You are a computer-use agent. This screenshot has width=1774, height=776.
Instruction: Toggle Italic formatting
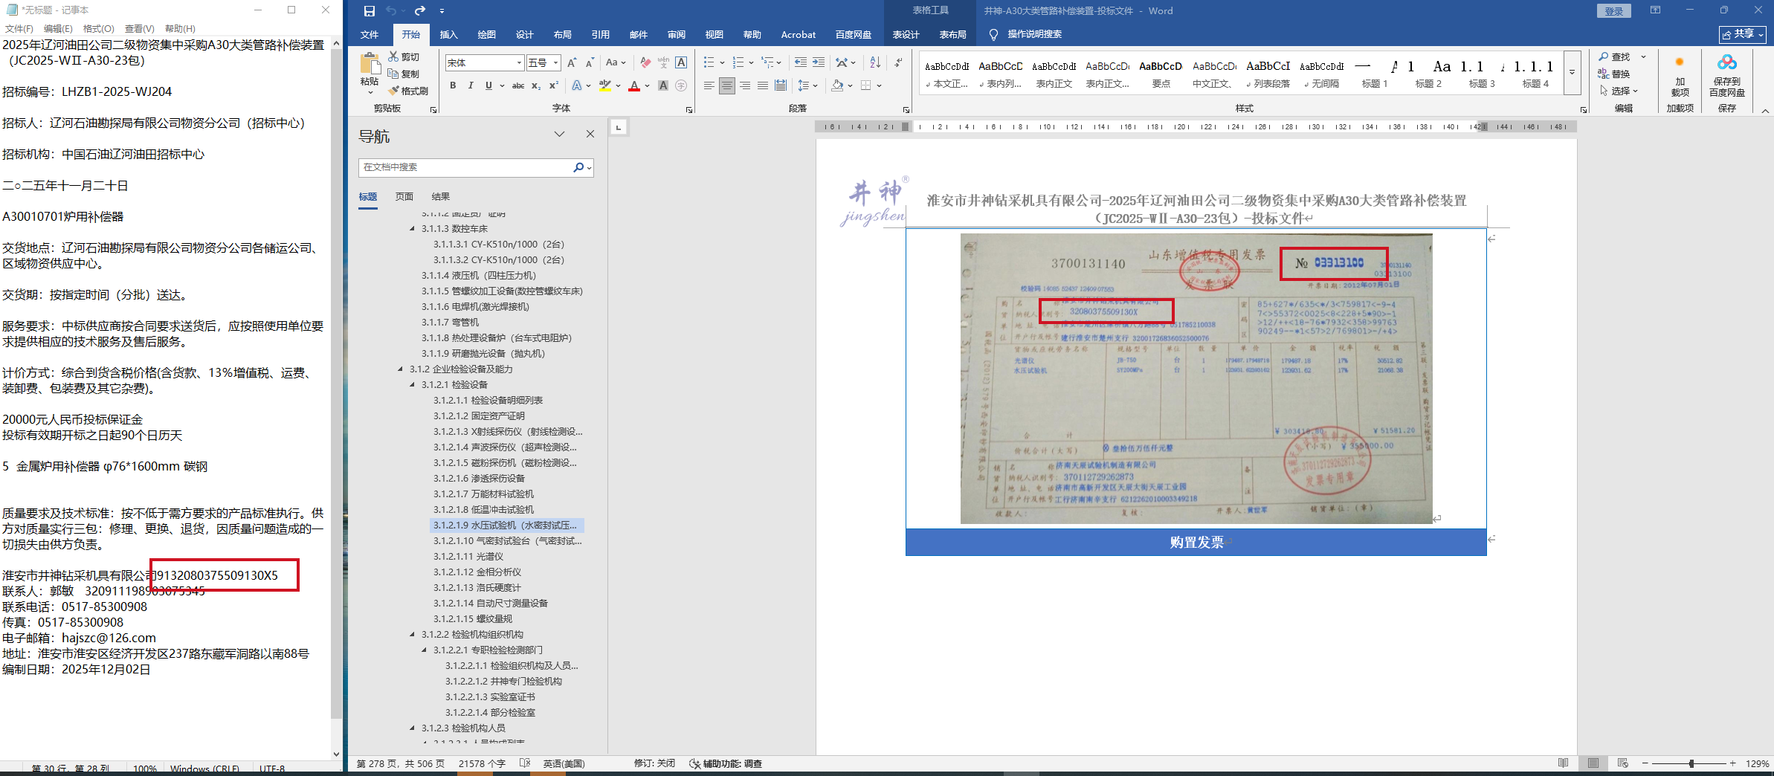(471, 85)
